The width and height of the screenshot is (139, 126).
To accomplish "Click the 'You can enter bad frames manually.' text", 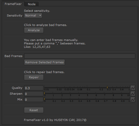I will point(51,40).
